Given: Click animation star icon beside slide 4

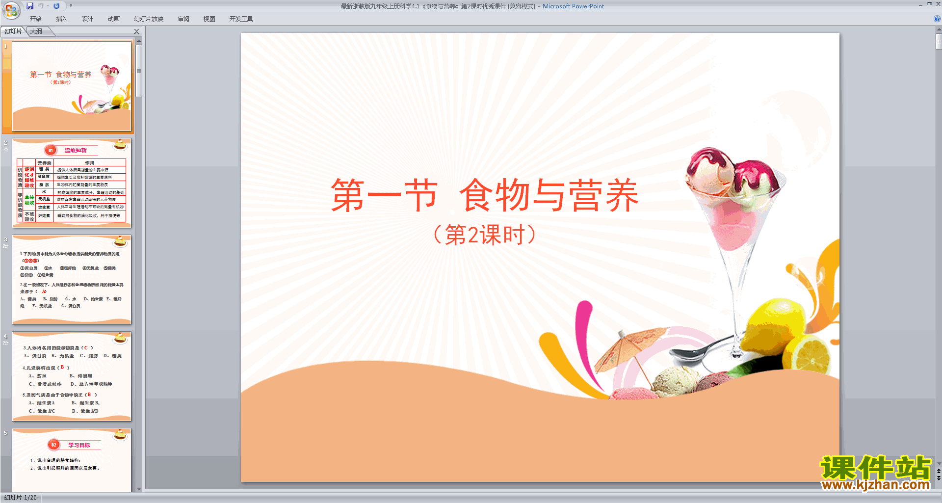Looking at the screenshot, I should click(5, 343).
